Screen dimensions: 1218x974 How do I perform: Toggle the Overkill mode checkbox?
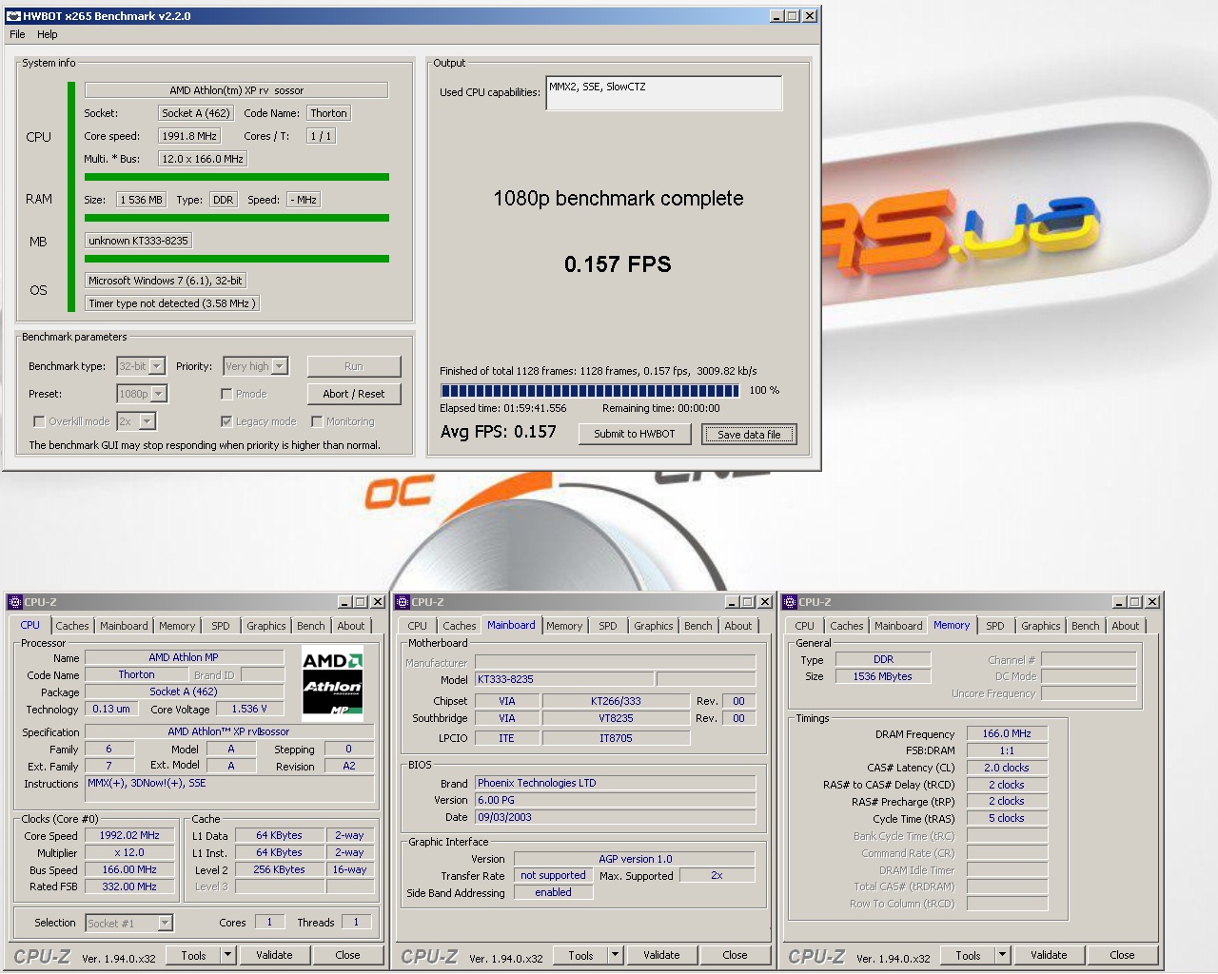click(39, 421)
